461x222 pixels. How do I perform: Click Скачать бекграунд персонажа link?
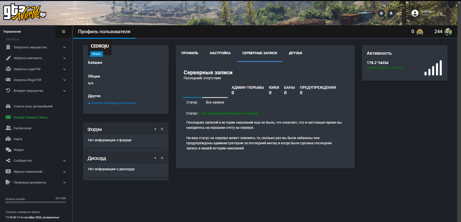point(112,103)
